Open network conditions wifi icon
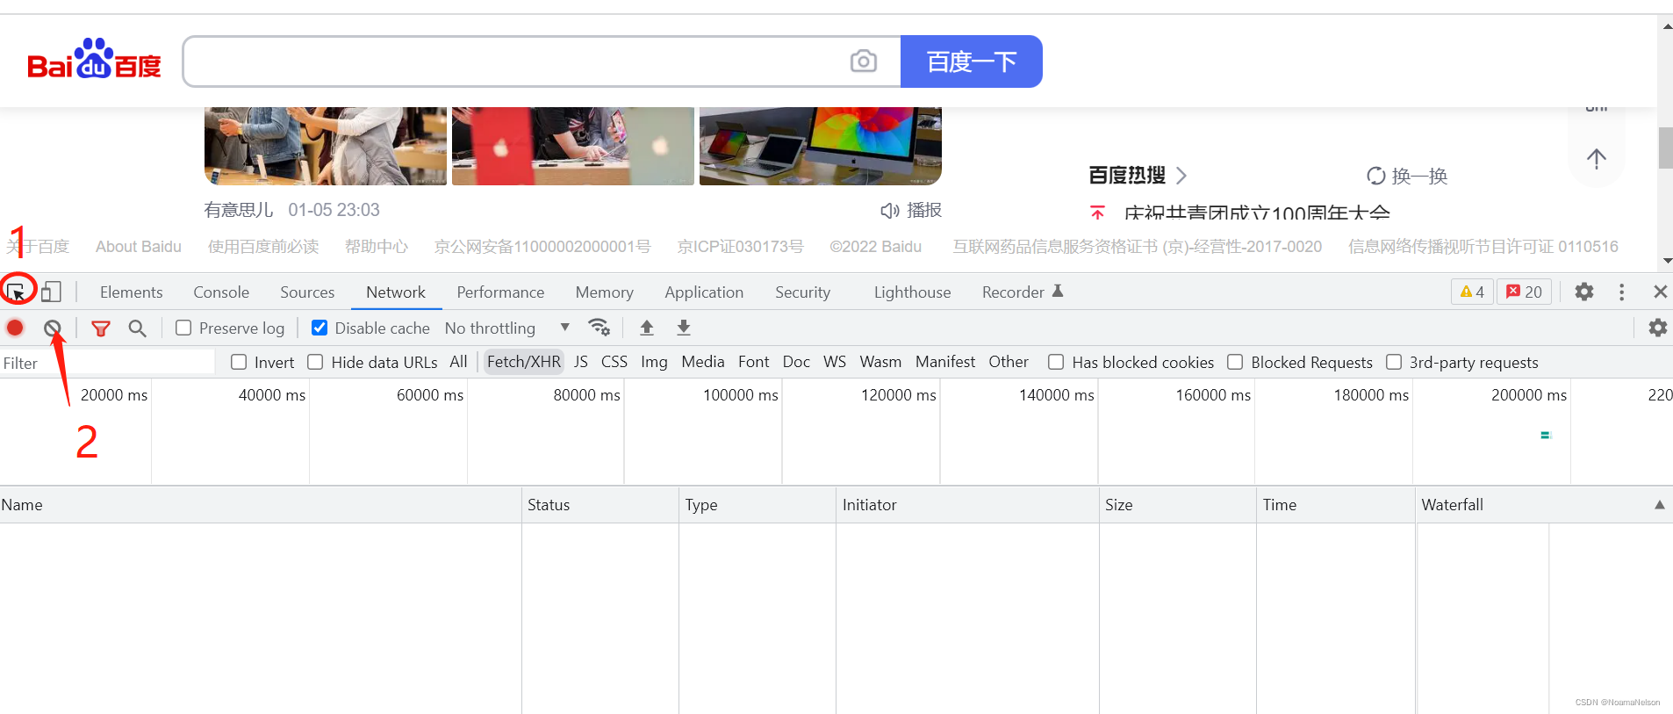 tap(599, 328)
